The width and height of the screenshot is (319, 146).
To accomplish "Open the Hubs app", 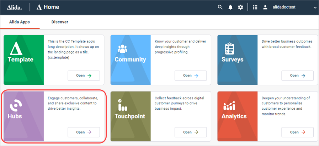I will [84, 132].
